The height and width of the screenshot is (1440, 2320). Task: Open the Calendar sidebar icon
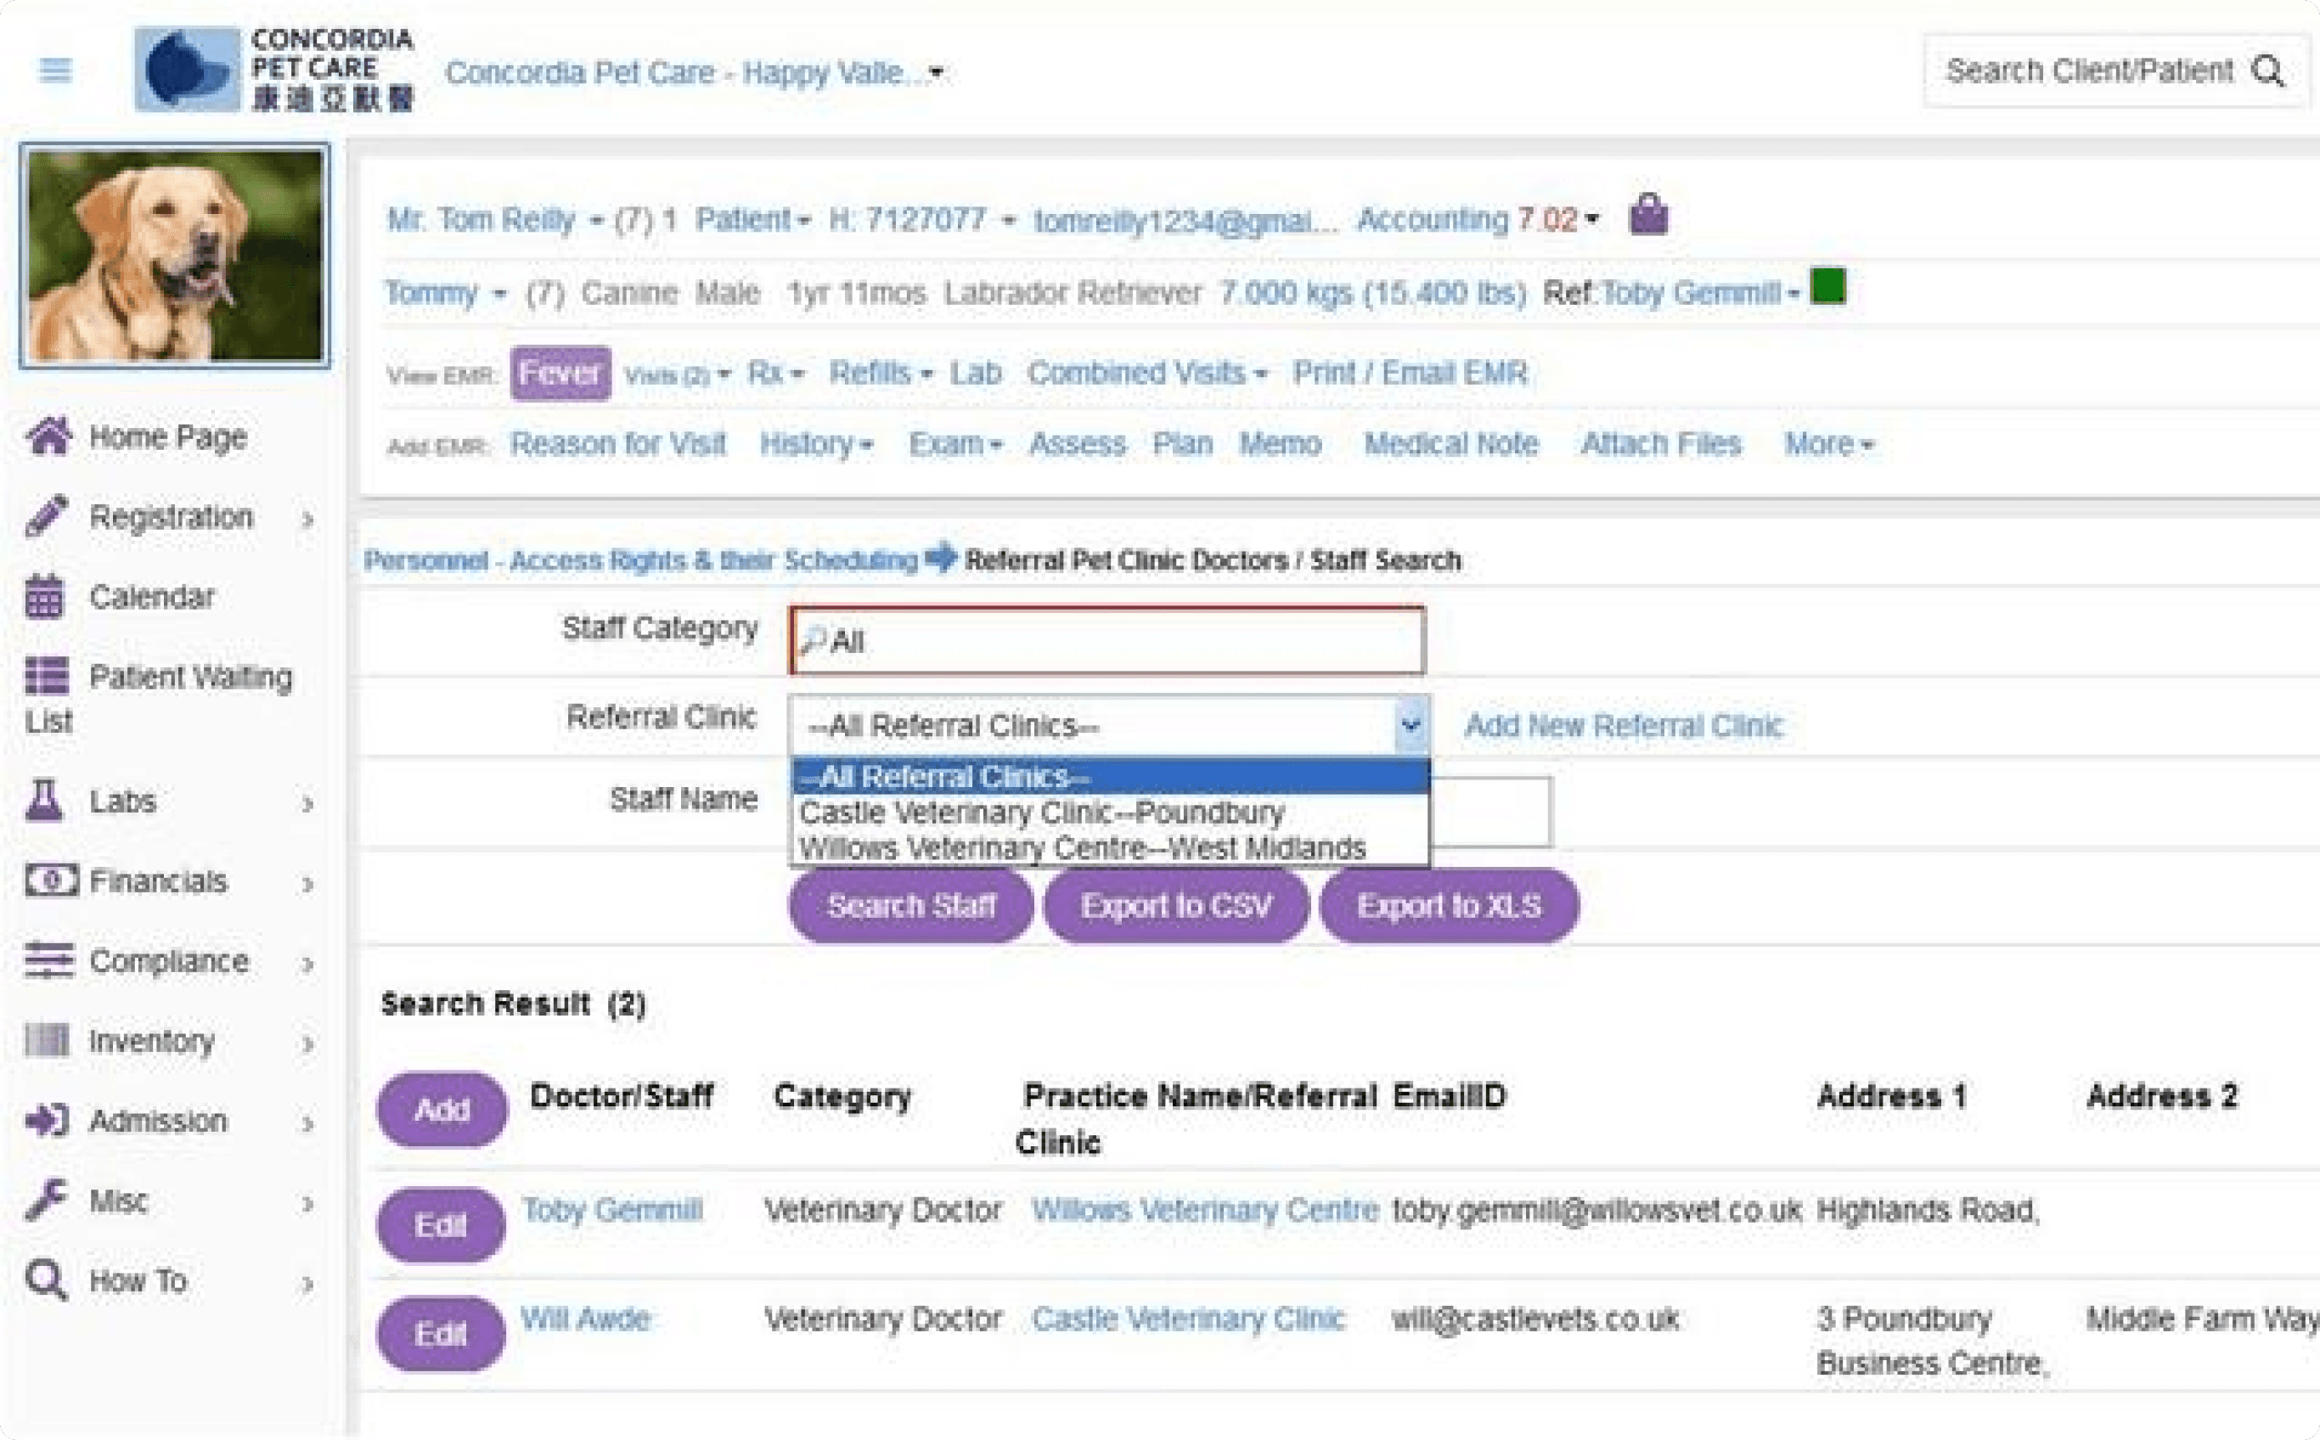tap(45, 597)
